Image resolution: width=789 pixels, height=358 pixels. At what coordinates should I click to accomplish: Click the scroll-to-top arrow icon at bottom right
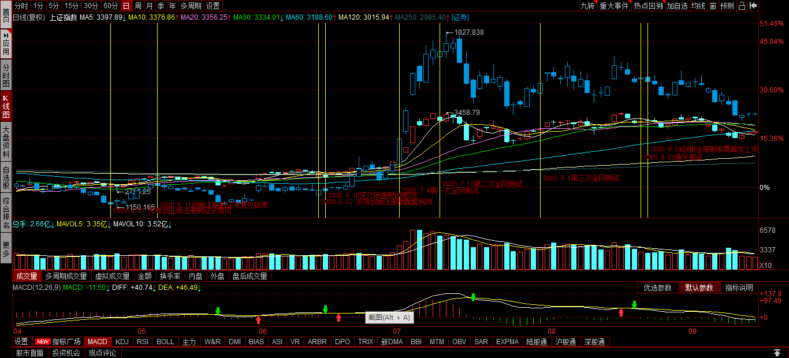(777, 353)
